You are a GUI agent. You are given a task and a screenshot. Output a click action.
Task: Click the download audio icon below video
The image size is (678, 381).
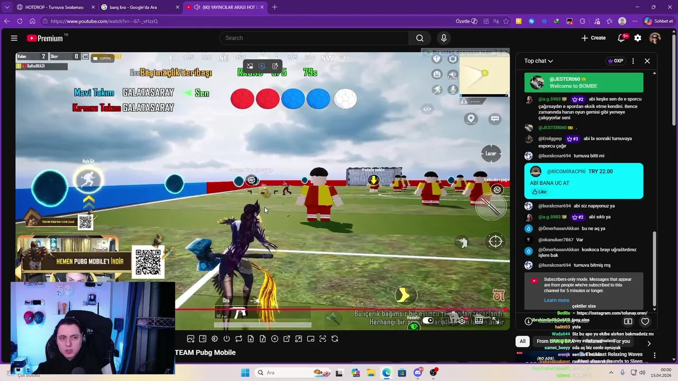263,339
